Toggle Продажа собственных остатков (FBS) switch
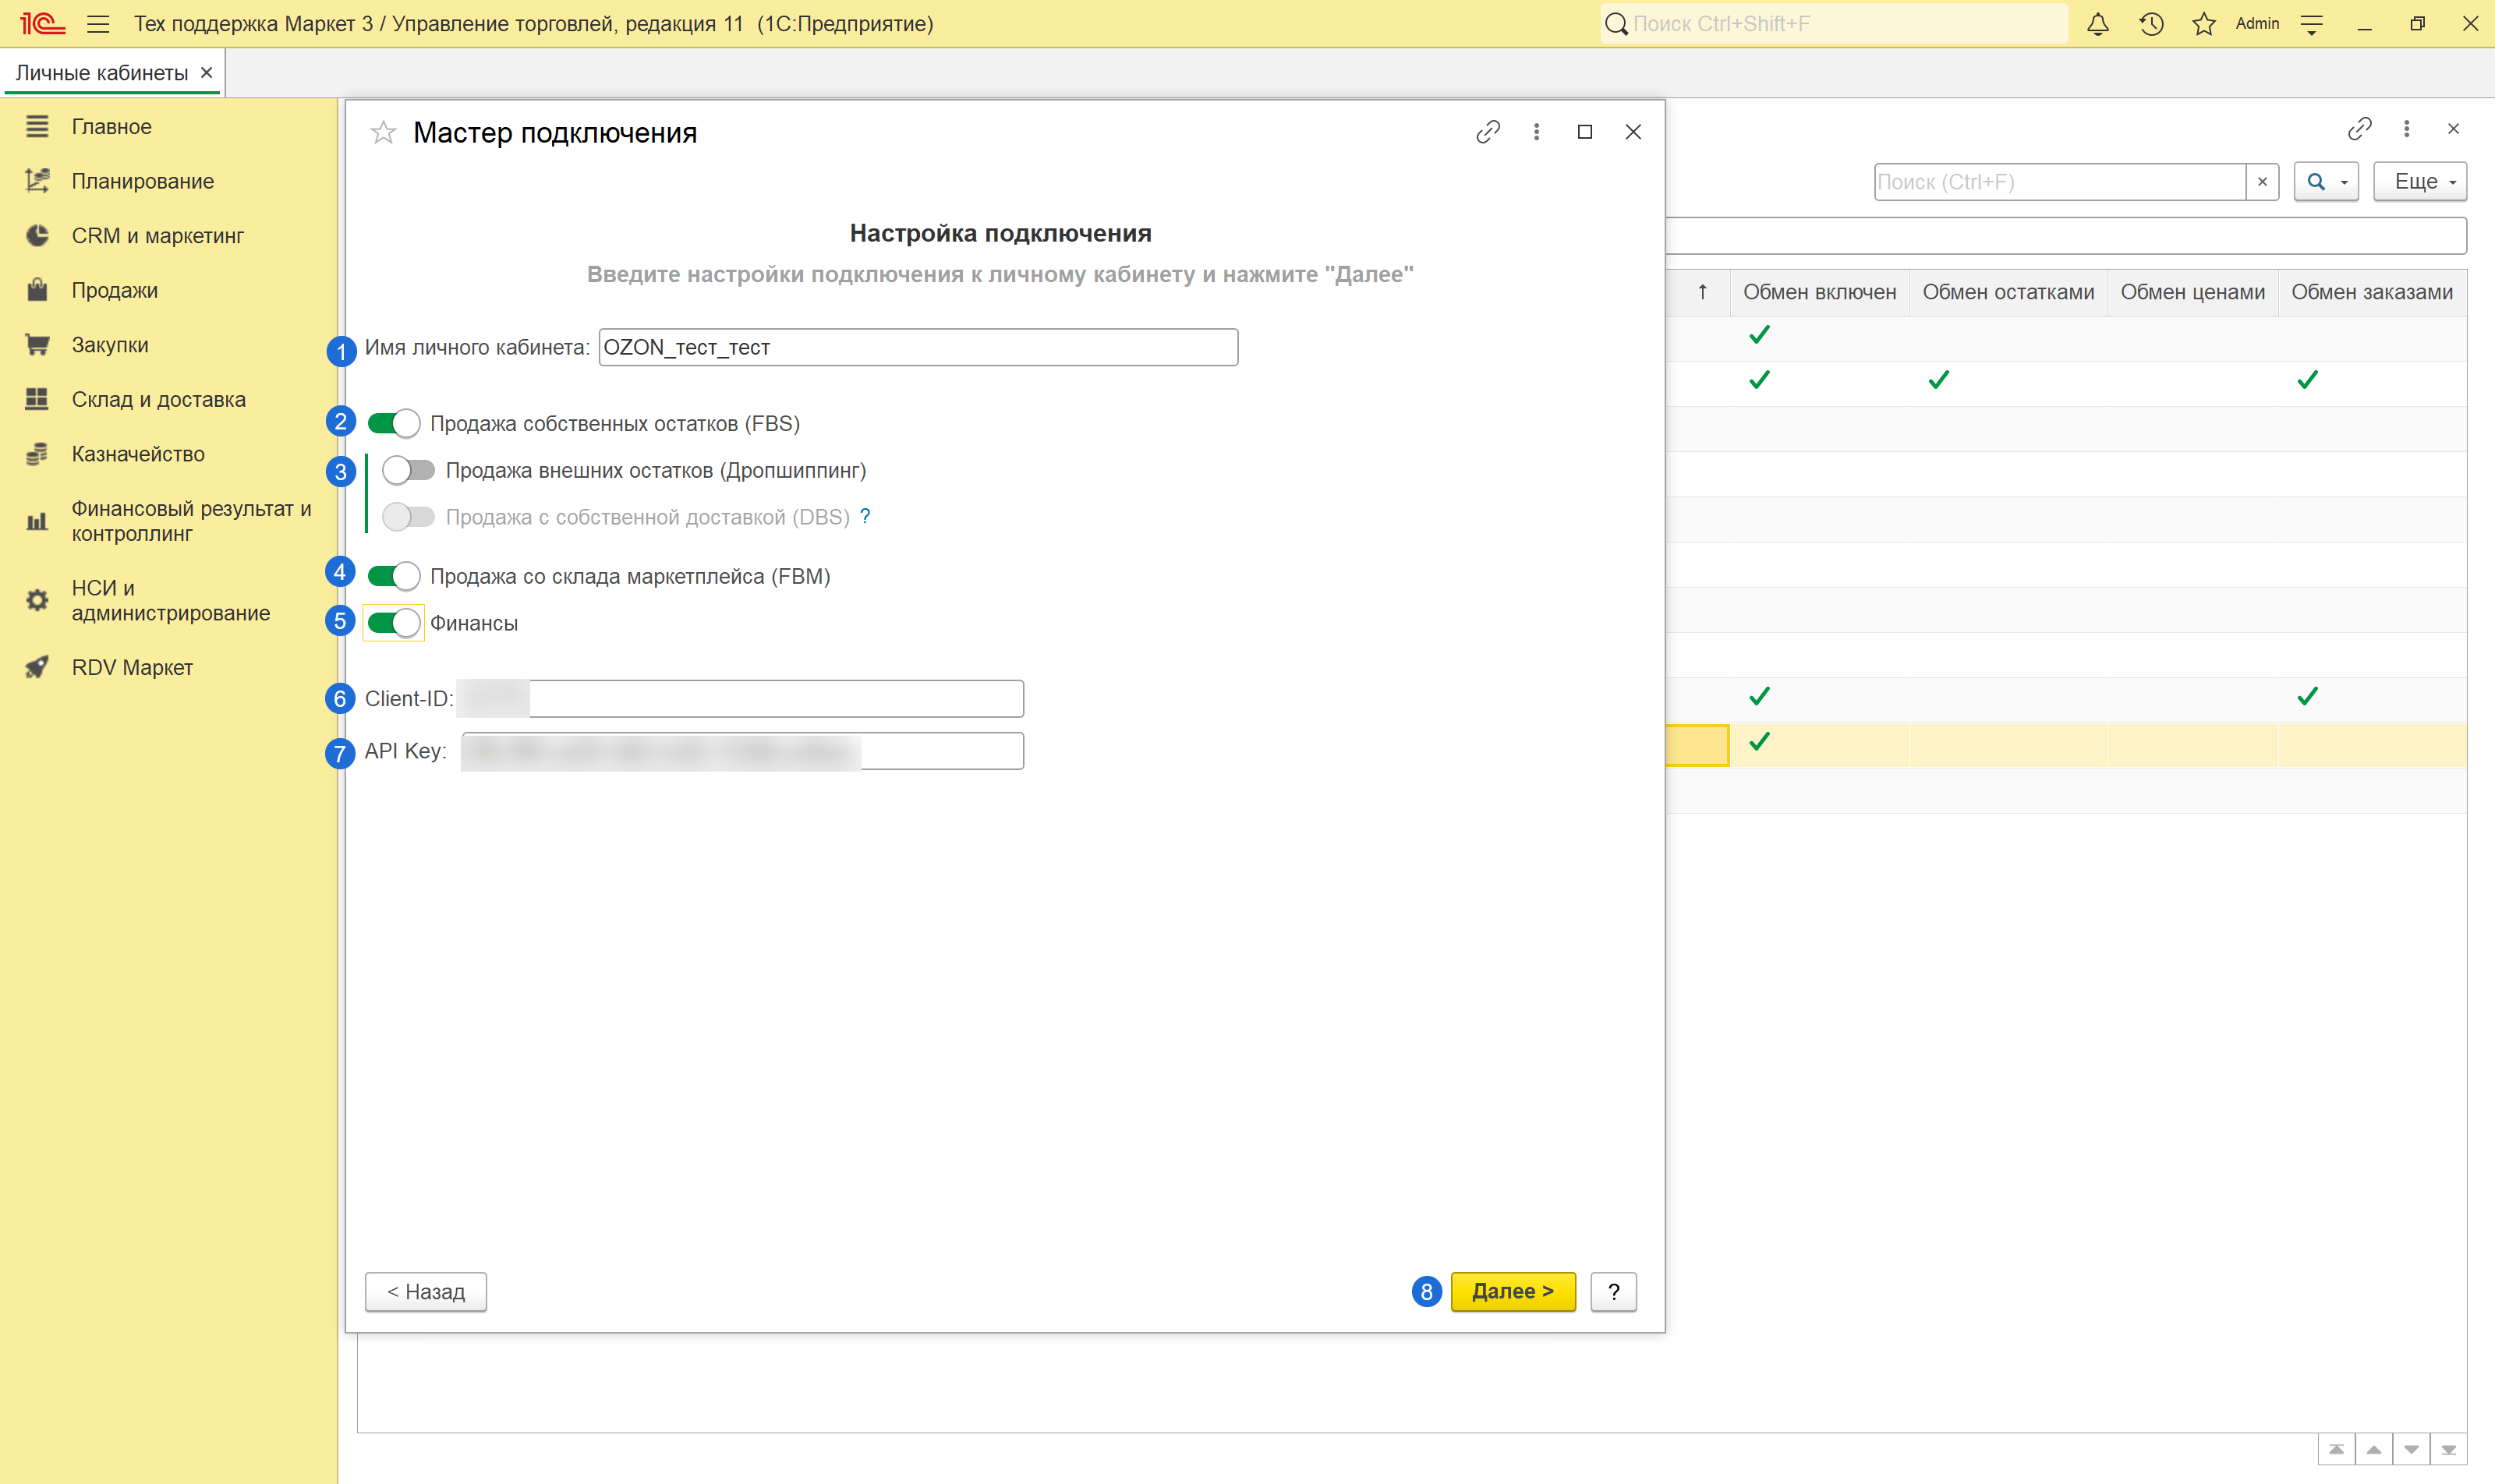2495x1484 pixels. coord(393,423)
